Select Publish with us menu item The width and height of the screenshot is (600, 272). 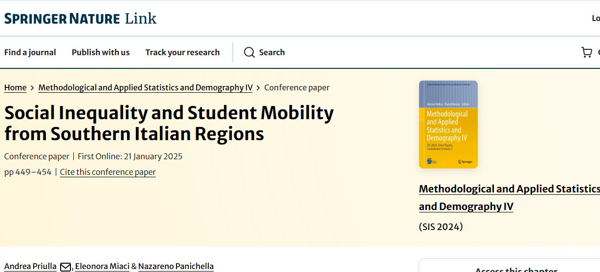click(101, 52)
